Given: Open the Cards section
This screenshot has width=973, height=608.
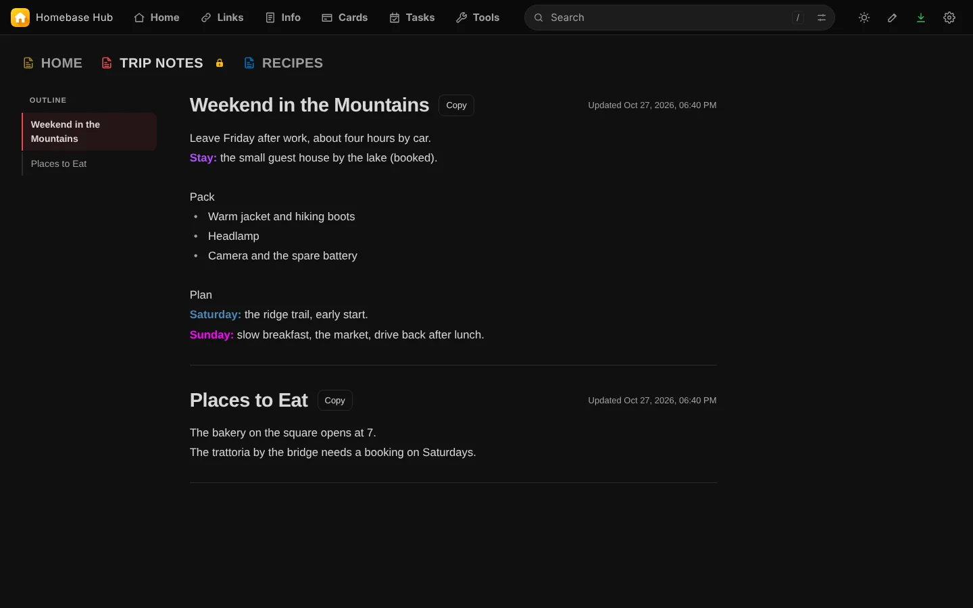Looking at the screenshot, I should coord(345,18).
